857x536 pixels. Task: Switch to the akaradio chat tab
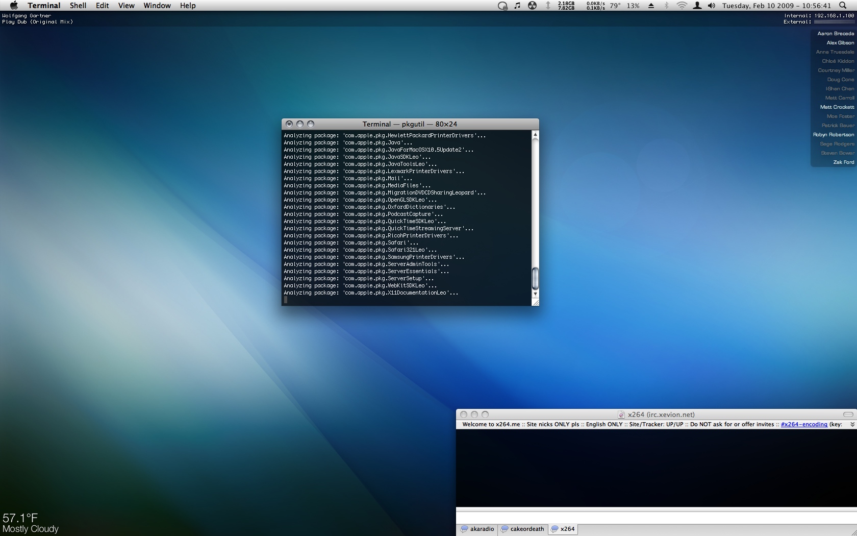477,529
